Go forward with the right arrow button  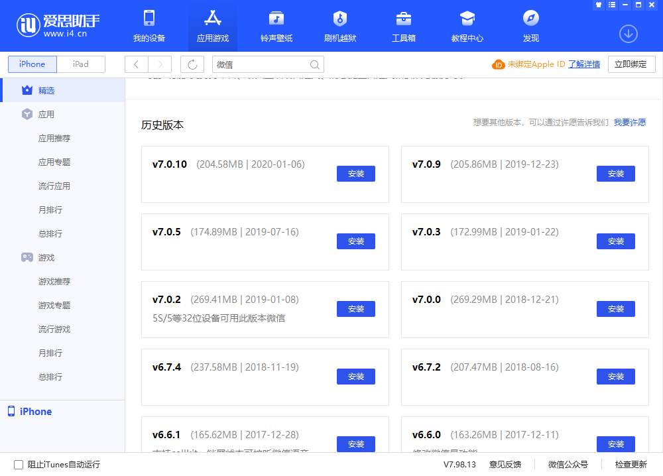(x=160, y=64)
